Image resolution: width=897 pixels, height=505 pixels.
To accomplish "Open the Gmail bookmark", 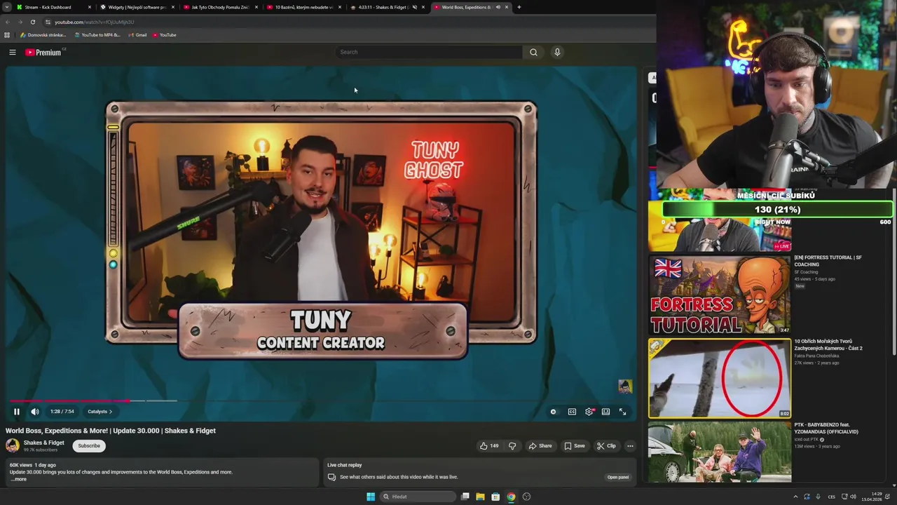I will 137,35.
